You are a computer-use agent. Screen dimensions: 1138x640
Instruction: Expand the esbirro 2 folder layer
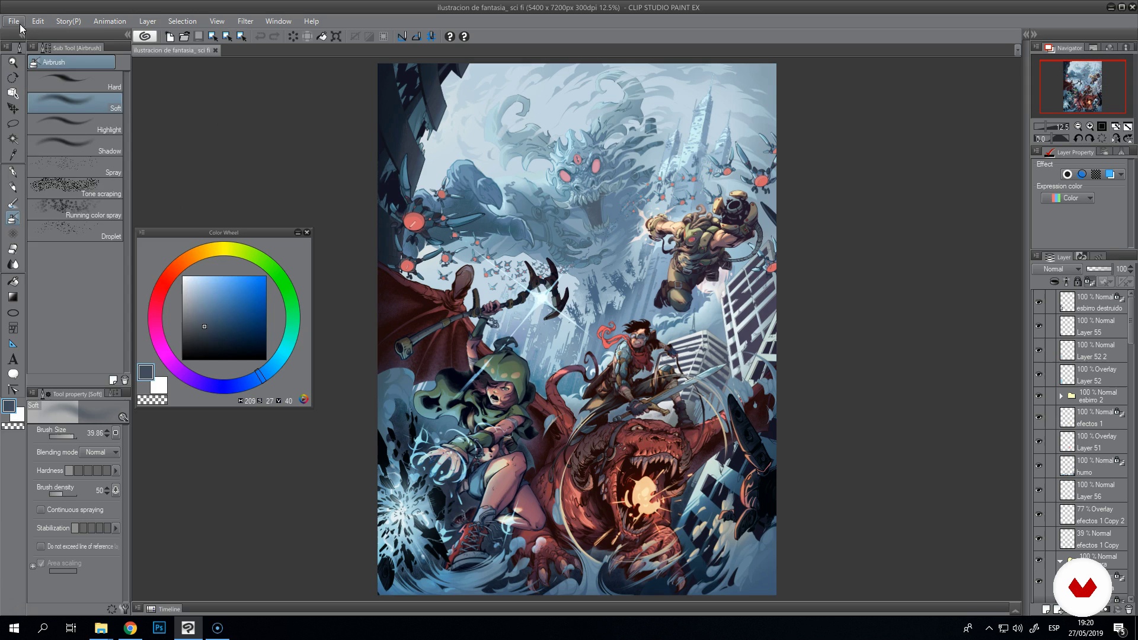1061,396
